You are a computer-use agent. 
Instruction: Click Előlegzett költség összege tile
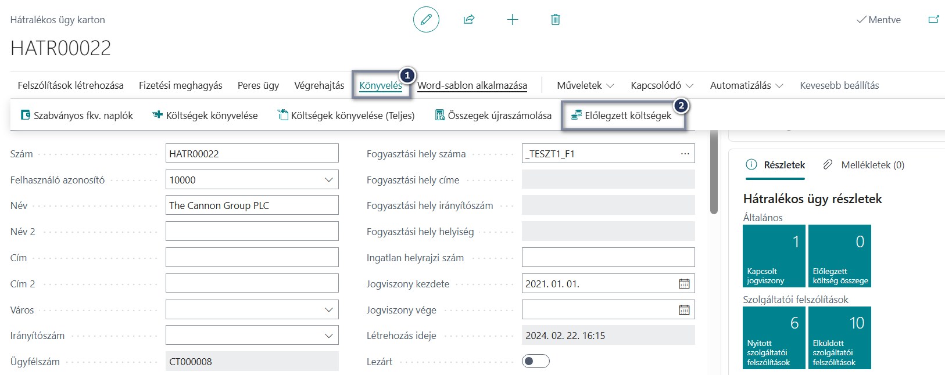click(x=840, y=256)
